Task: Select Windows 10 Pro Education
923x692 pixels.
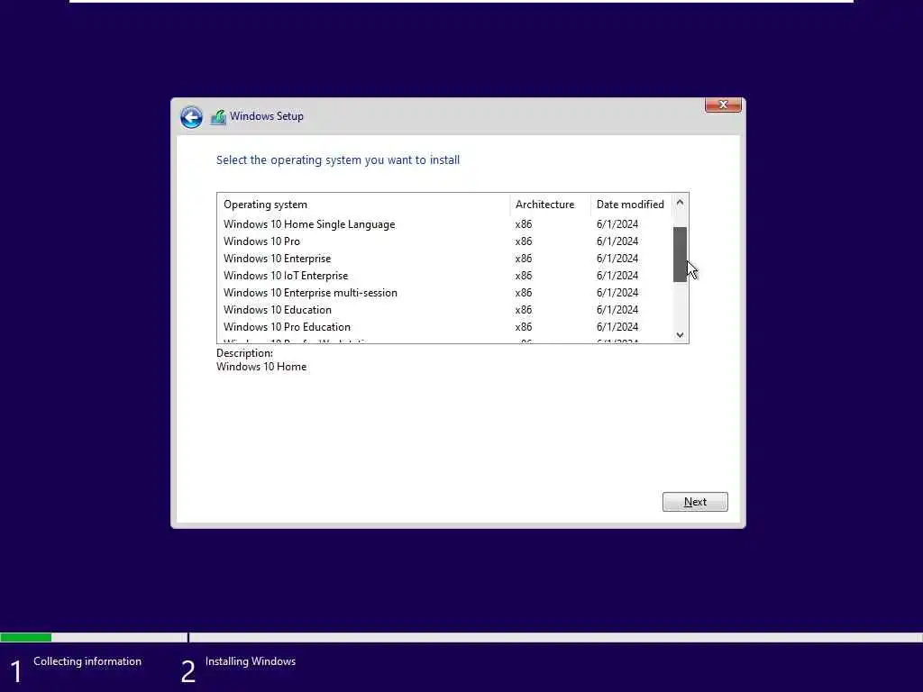Action: click(444, 326)
